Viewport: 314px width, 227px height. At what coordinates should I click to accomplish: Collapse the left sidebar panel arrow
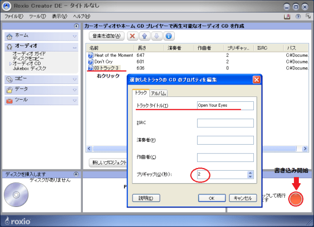76,26
